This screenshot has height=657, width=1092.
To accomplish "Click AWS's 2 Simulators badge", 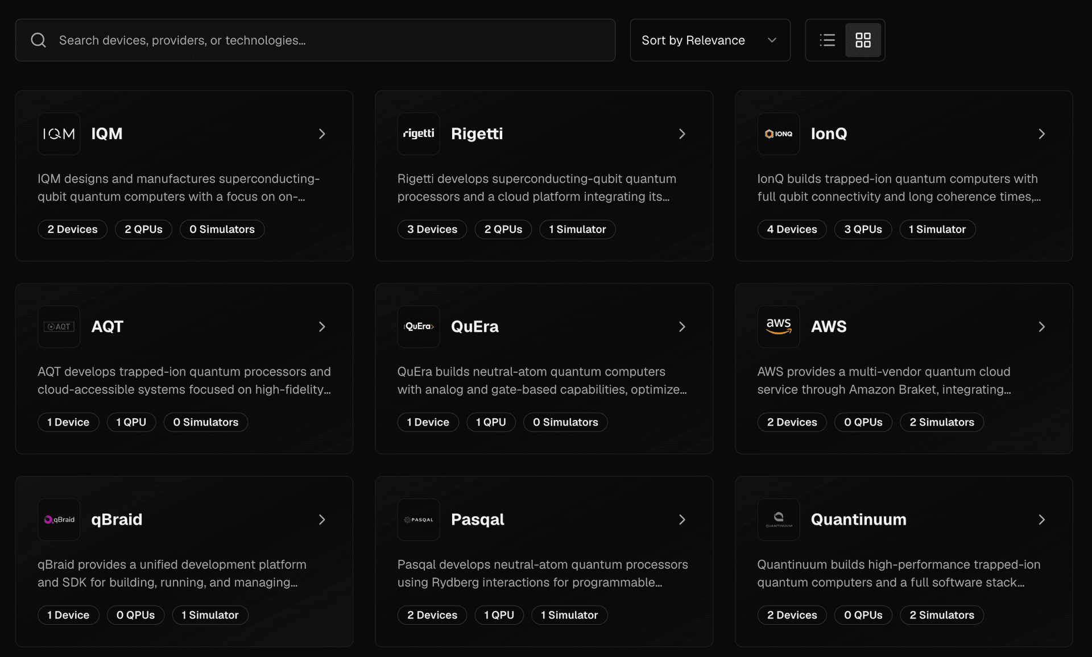I will point(941,422).
